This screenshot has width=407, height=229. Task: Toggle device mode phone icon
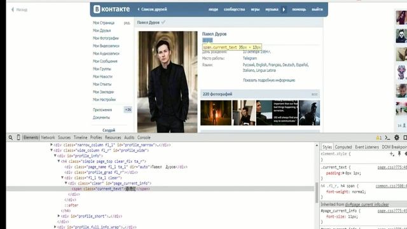[x=18, y=137]
